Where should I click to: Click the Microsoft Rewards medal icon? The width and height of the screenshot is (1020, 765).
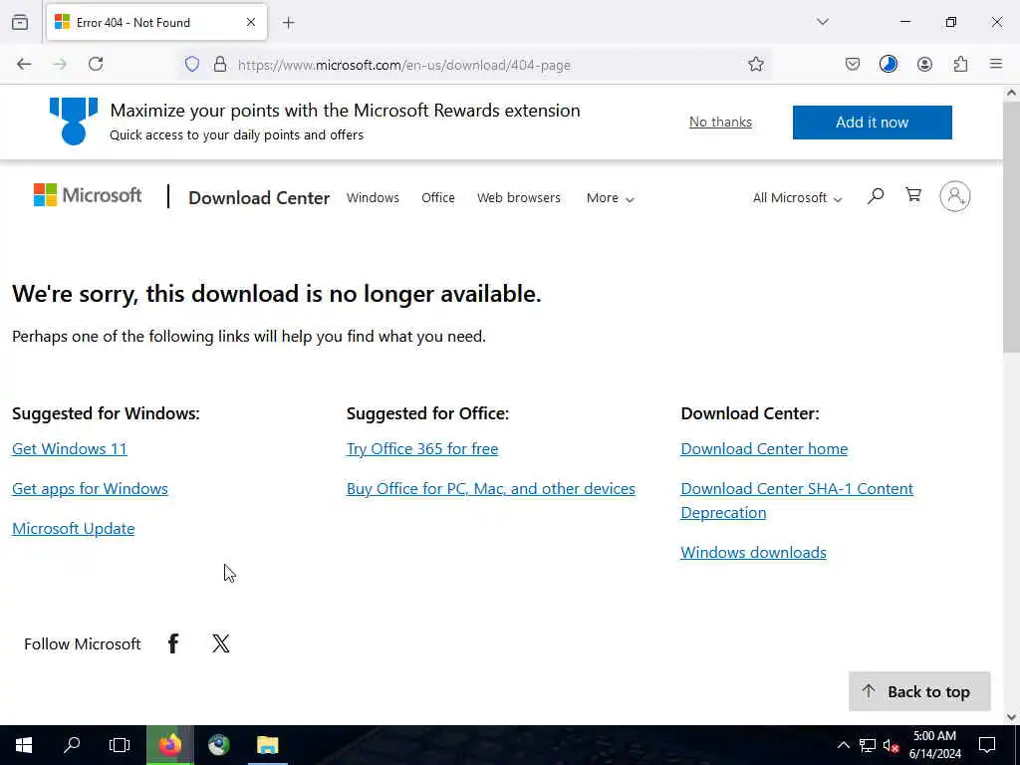pos(74,121)
